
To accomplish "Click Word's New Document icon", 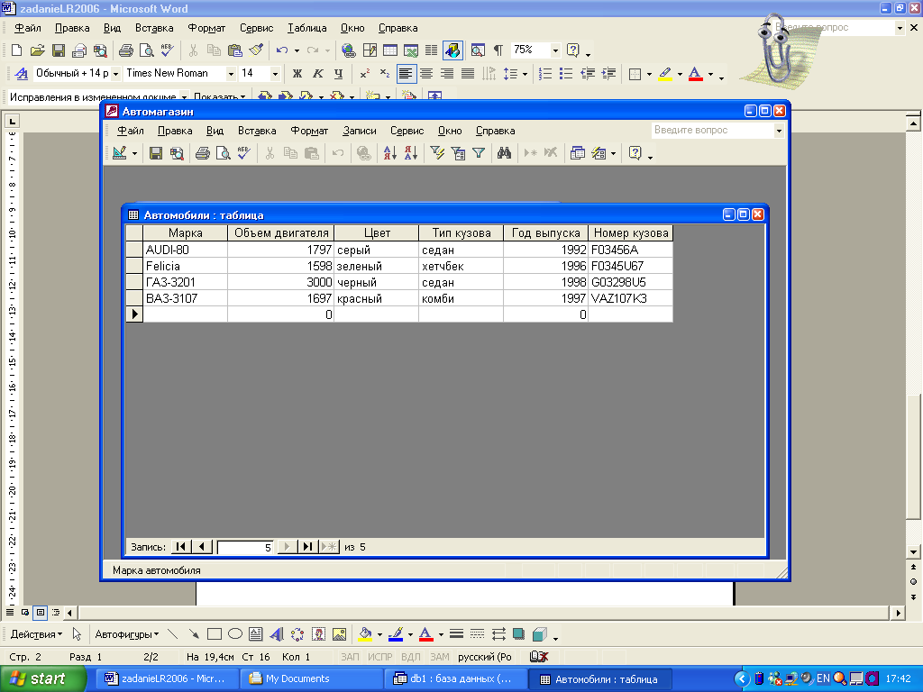I will [16, 50].
